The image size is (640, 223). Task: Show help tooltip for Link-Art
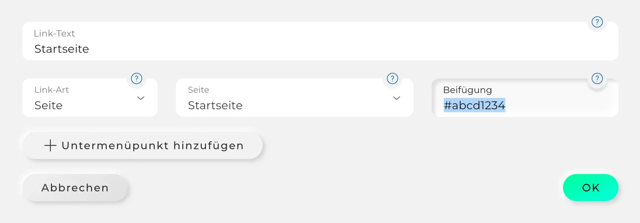point(136,78)
